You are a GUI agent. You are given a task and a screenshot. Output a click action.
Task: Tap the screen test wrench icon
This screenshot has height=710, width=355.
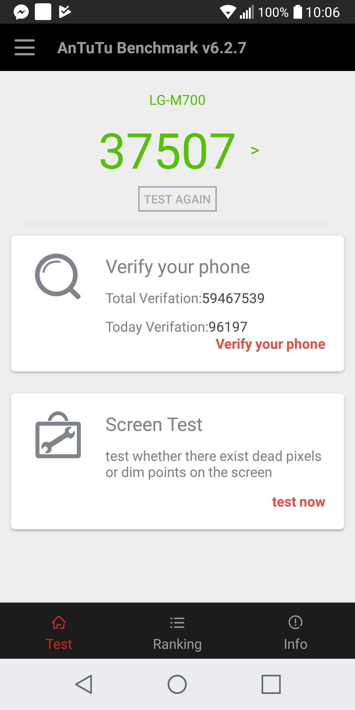[58, 435]
